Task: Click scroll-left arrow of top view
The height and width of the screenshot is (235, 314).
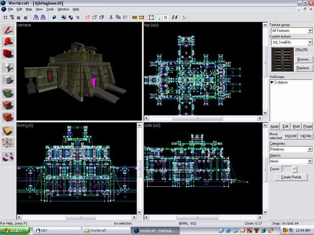Action: (x=147, y=118)
